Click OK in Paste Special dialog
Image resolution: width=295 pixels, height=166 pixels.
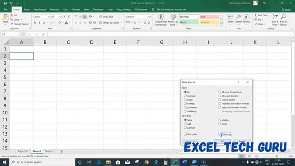pos(222,141)
